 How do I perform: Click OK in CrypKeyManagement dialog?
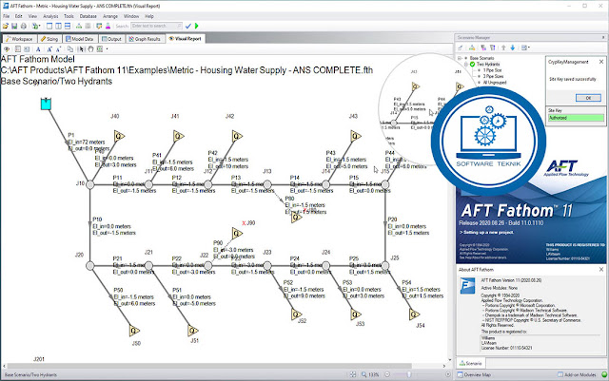(x=588, y=98)
